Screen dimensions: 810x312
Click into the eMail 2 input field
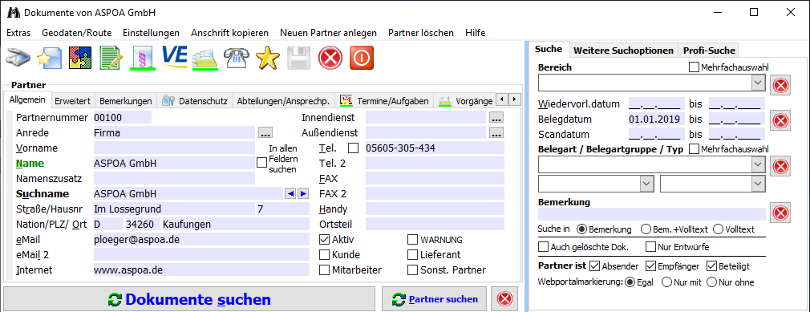(201, 255)
